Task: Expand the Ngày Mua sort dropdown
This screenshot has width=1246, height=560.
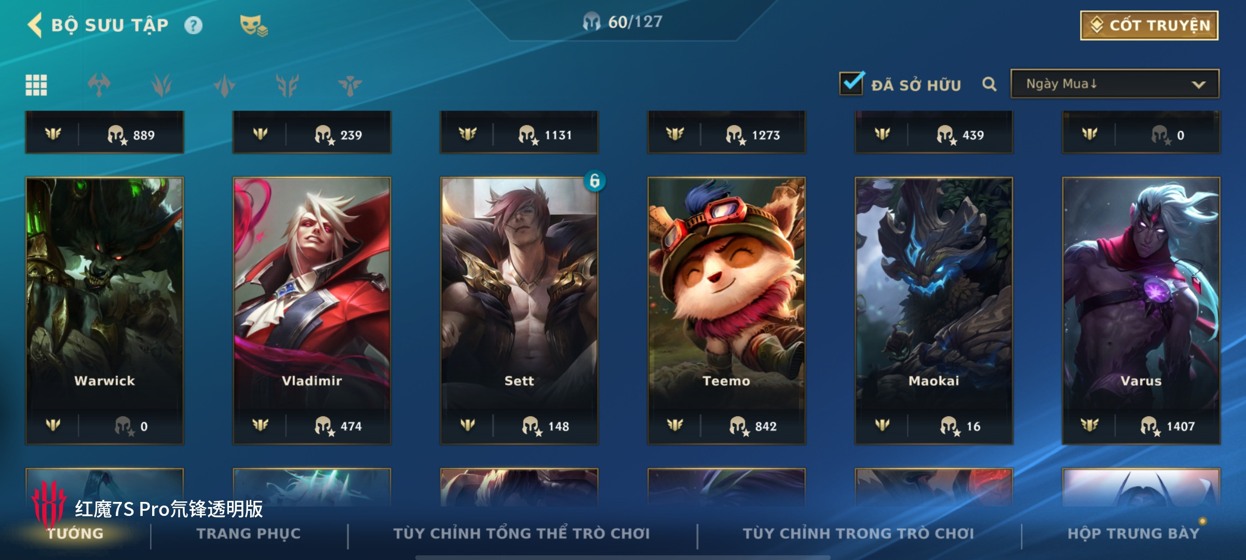Action: click(1115, 84)
